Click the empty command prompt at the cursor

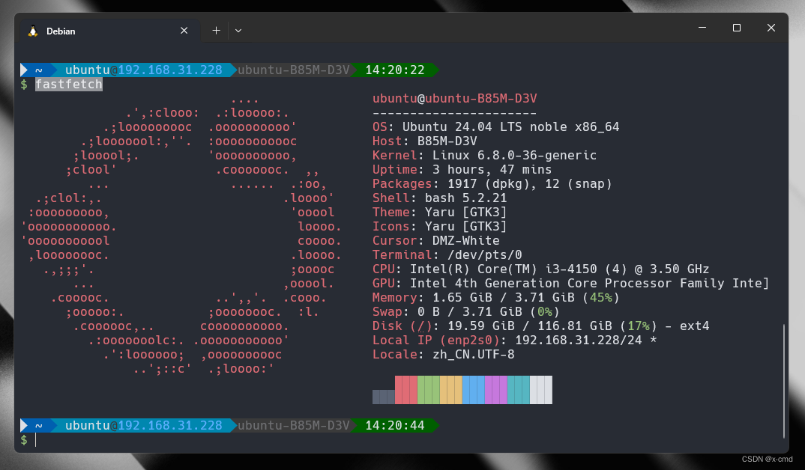pyautogui.click(x=36, y=440)
